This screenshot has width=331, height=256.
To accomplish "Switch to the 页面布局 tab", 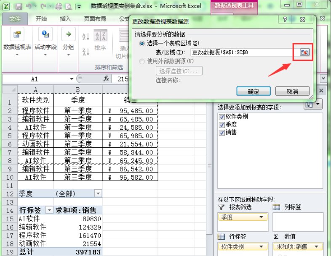I will point(95,19).
